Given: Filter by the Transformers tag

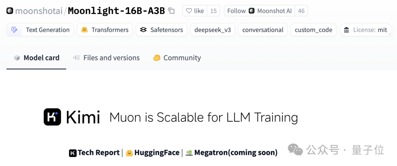Looking at the screenshot, I should point(105,30).
